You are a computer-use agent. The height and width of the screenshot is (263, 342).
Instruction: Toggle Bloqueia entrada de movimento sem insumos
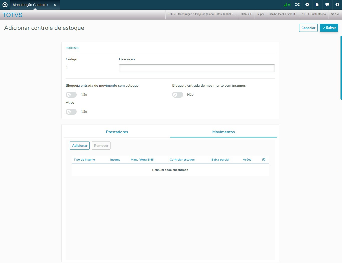point(178,95)
